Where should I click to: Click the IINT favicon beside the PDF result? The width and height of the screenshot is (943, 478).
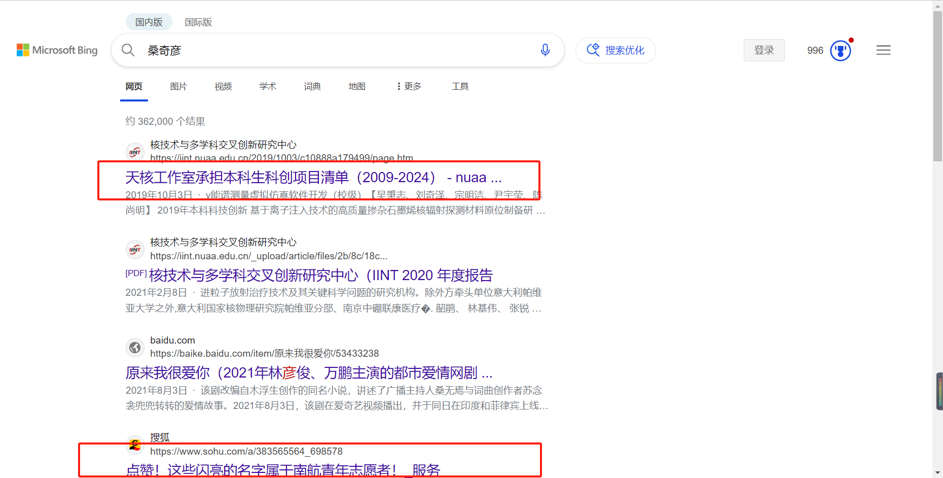(x=135, y=249)
